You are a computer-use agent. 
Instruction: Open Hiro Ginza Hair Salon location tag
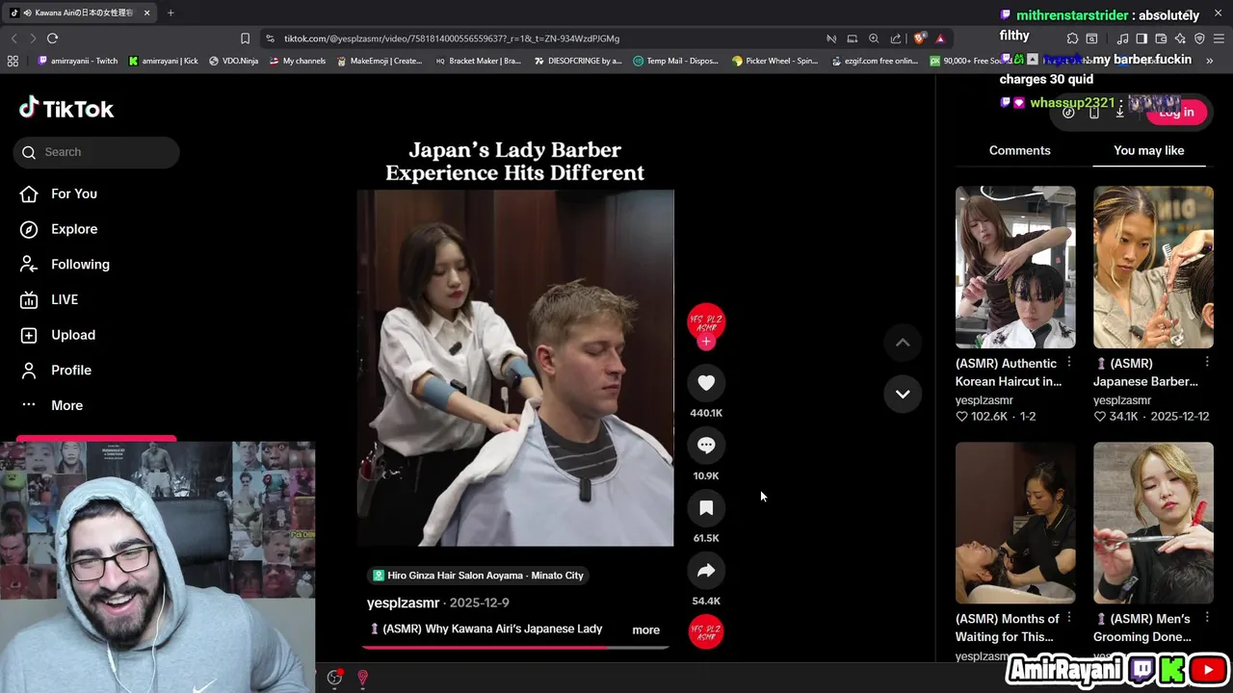point(479,576)
